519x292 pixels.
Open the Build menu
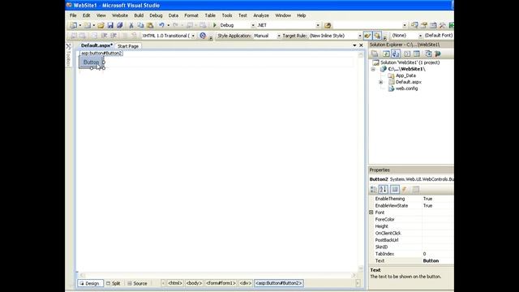pos(139,15)
